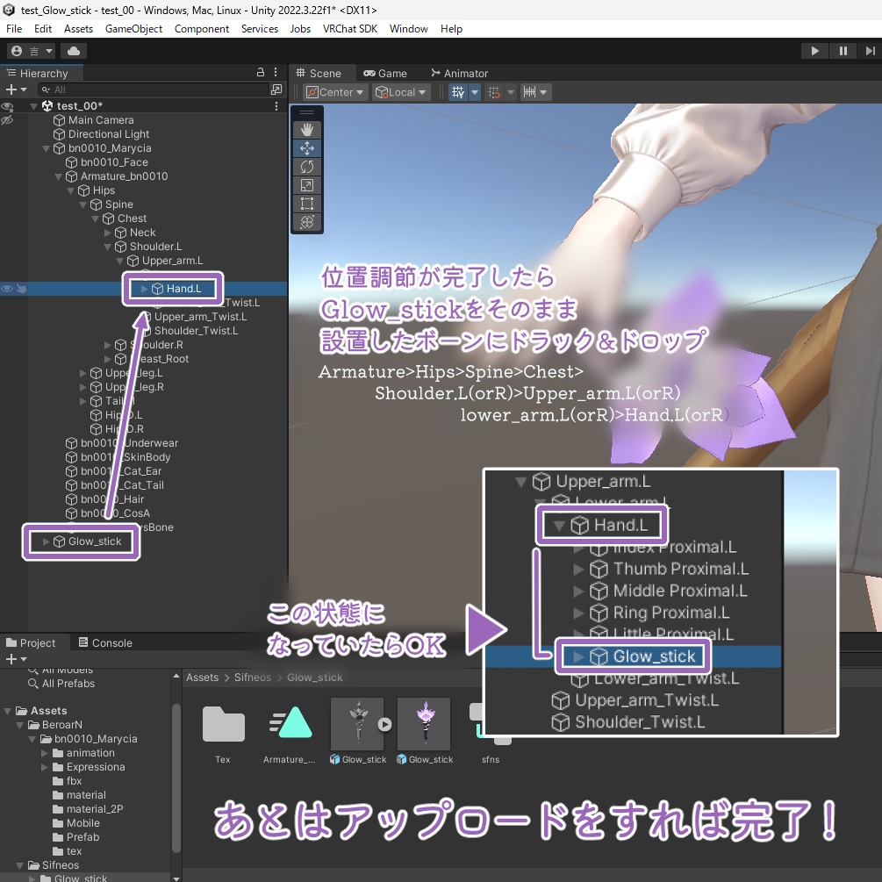Select the Rotate tool
882x882 pixels.
[x=306, y=167]
